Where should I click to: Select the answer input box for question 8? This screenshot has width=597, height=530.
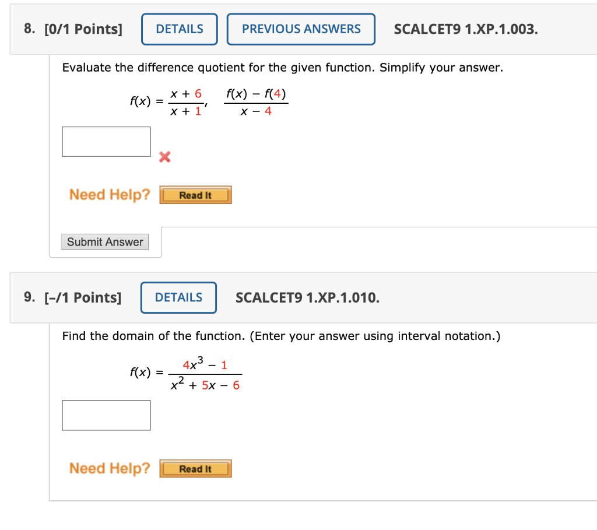pyautogui.click(x=106, y=141)
